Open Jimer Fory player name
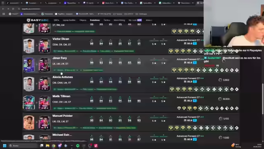Viewport: 264px width, 149px height. point(59,58)
